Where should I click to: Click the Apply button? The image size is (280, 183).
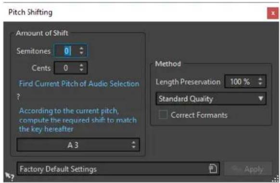pyautogui.click(x=248, y=169)
